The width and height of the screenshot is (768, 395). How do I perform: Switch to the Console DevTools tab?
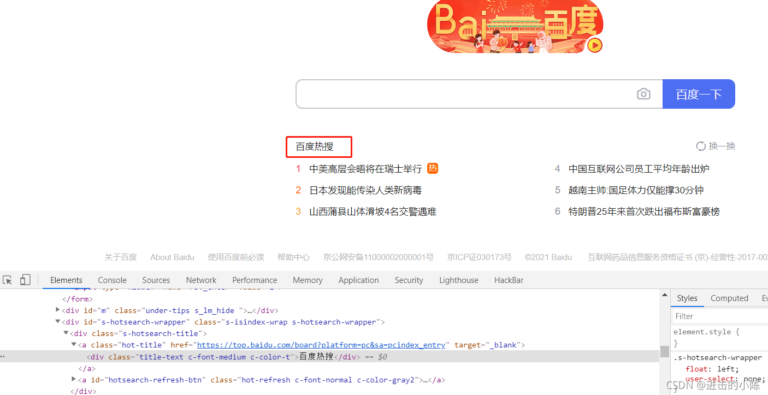112,280
